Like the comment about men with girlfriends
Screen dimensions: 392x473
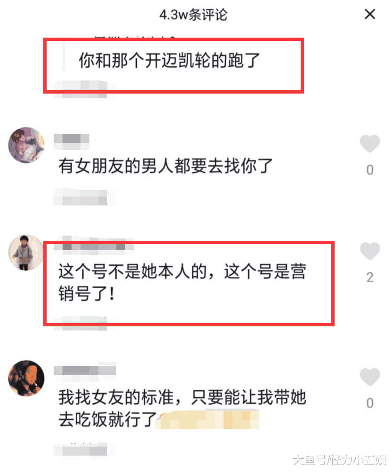[x=370, y=143]
